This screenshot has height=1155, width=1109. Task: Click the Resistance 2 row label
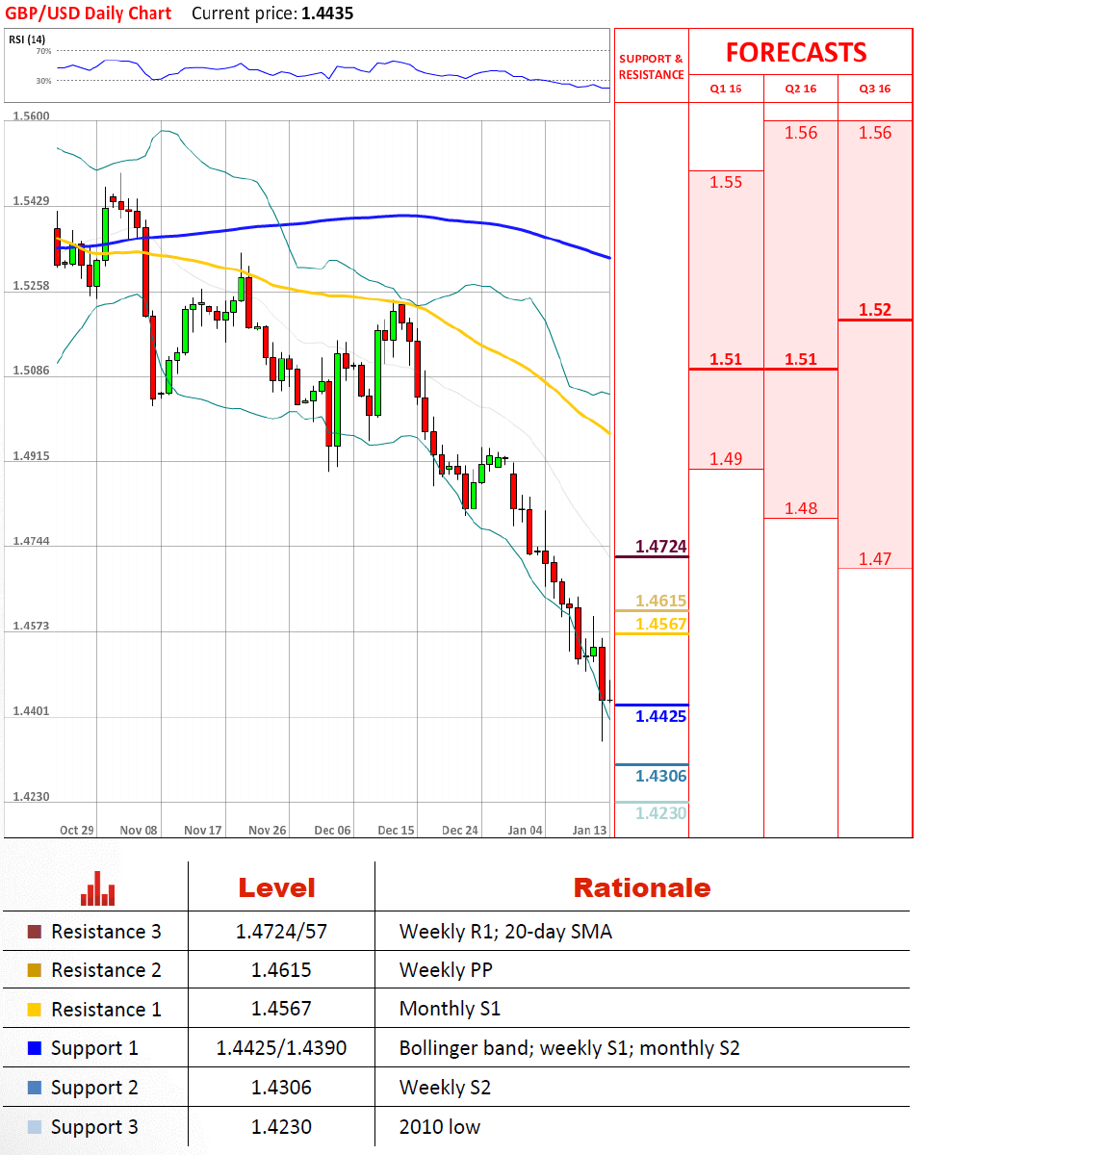[x=106, y=970]
